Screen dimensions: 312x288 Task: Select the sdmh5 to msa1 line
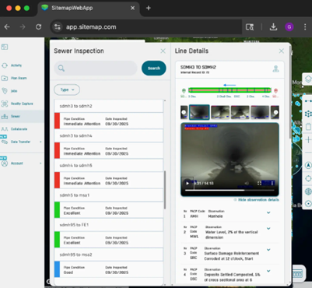point(109,195)
